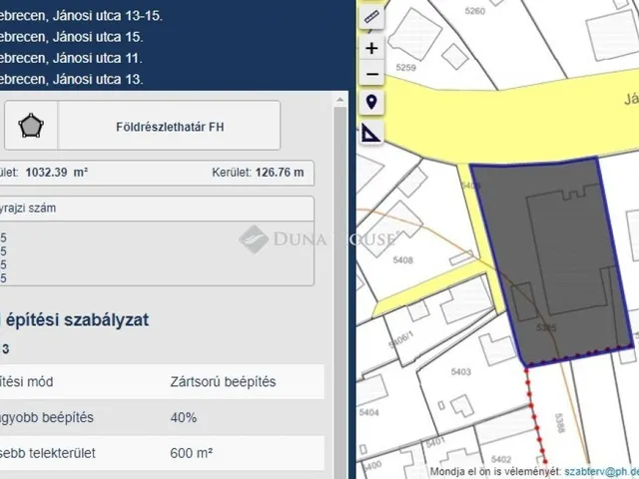This screenshot has height=479, width=639.
Task: Click the pentagon polygon icon
Action: coord(32,127)
